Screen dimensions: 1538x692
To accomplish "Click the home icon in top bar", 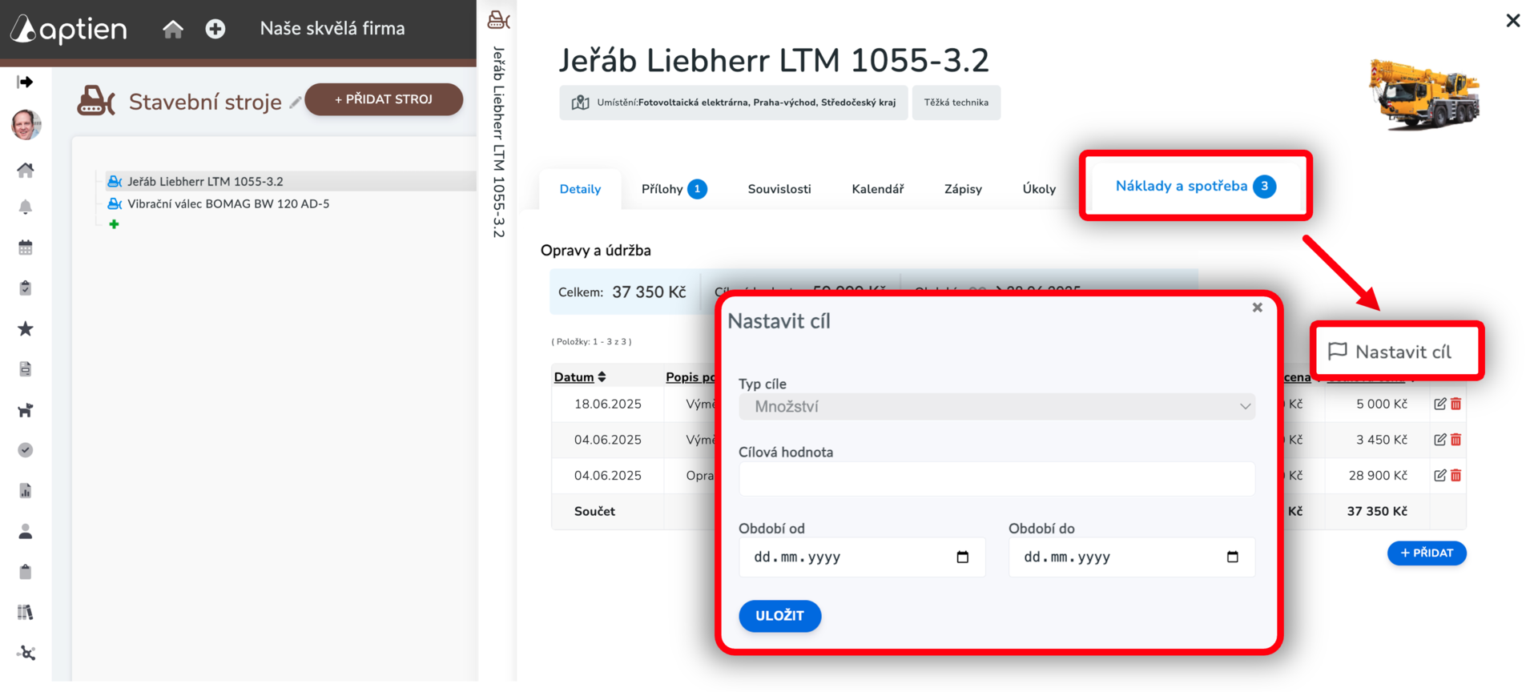I will click(173, 30).
